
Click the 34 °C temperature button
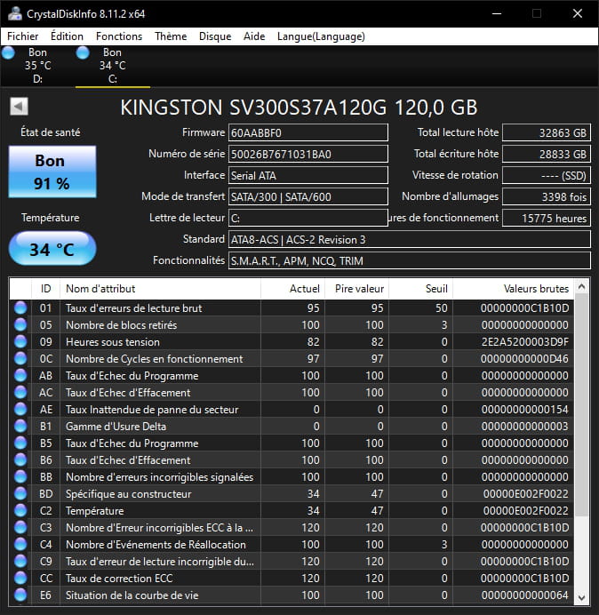point(52,249)
